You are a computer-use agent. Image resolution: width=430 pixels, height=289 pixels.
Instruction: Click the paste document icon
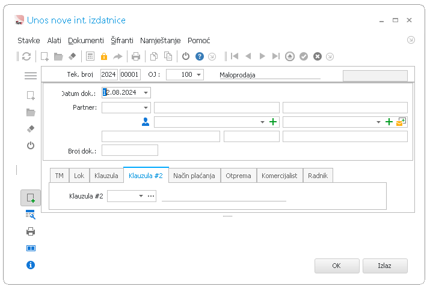tap(168, 56)
